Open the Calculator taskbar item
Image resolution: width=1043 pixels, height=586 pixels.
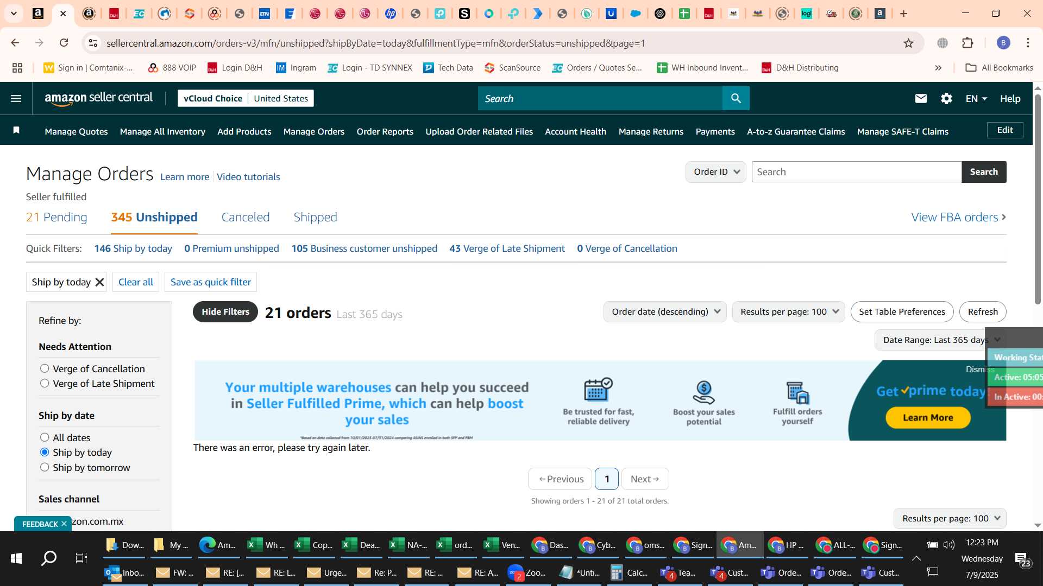click(630, 572)
